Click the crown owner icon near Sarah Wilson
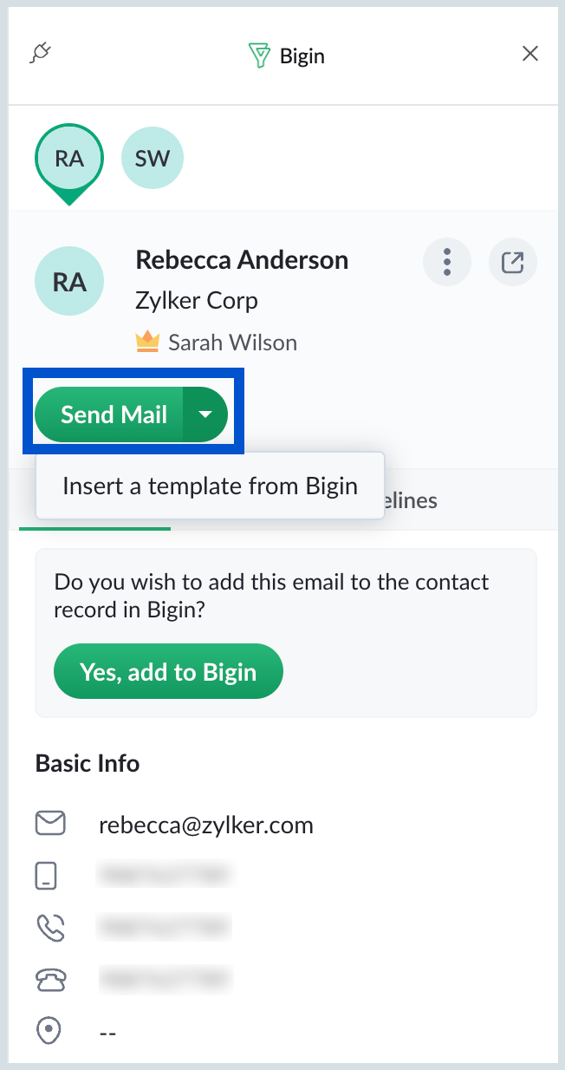 148,343
